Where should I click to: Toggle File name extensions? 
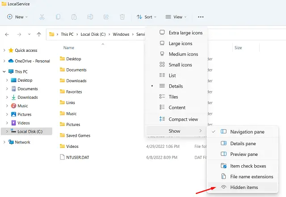click(242, 176)
